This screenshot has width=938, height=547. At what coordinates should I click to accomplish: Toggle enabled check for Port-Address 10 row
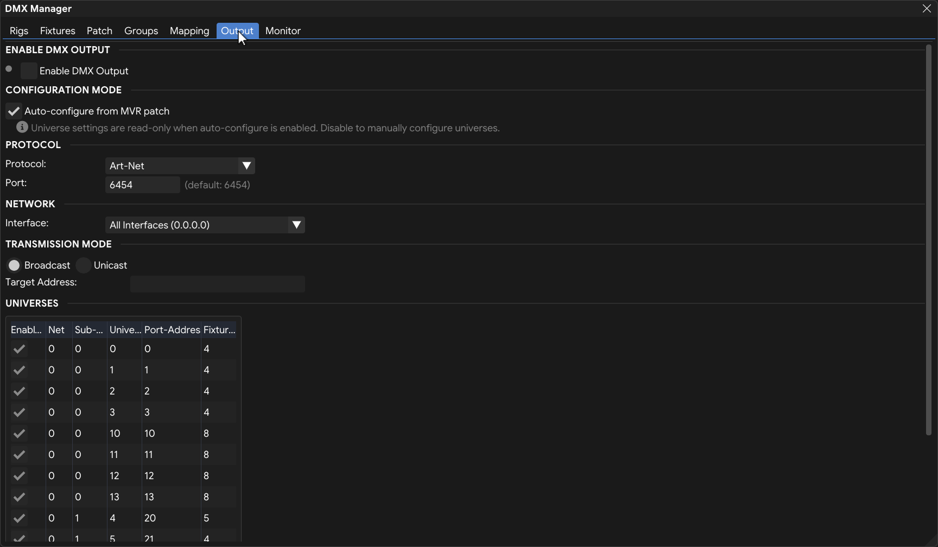point(19,434)
